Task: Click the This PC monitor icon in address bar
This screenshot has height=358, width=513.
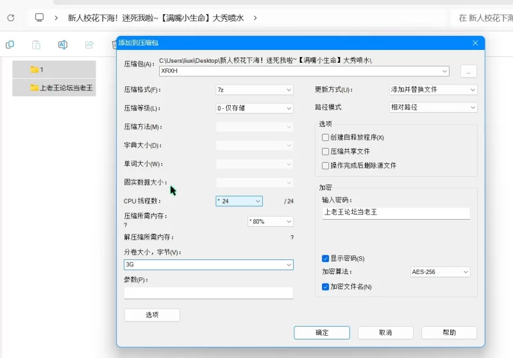Action: point(39,17)
